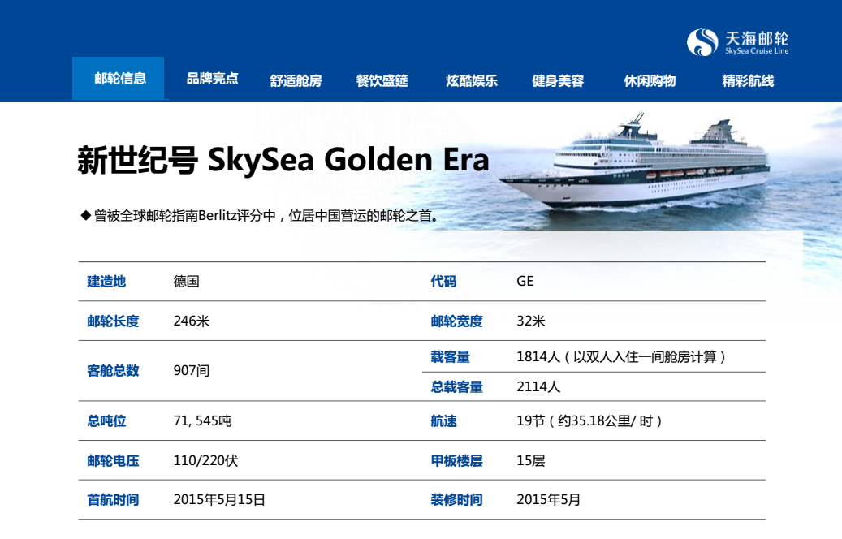Click the value 110/220伏

[205, 460]
